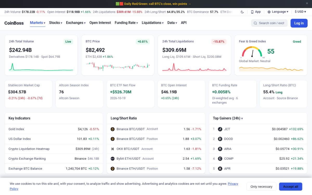
Task: Open USD currency dropdown
Action: [300, 12]
